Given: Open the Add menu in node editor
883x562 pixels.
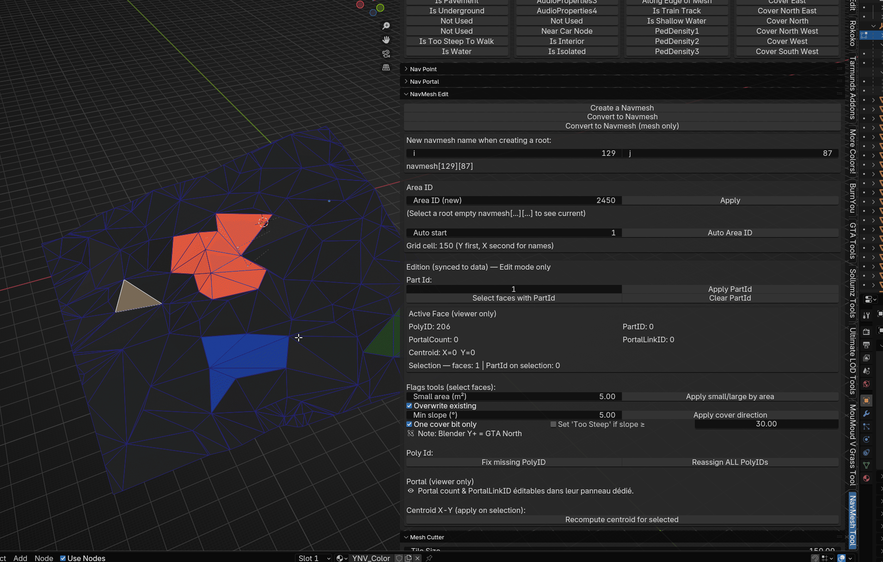Looking at the screenshot, I should coord(20,558).
